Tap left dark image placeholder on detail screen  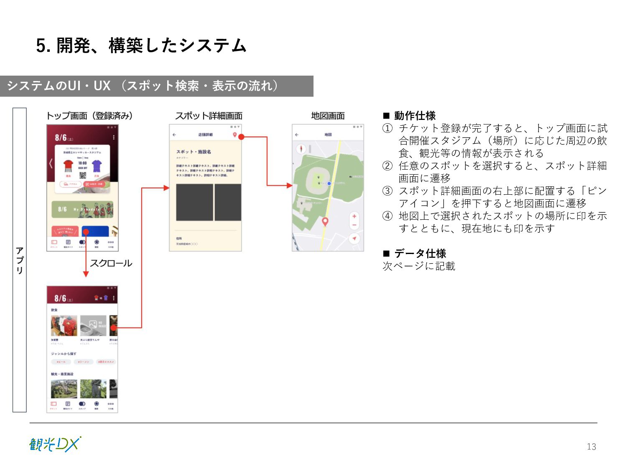(x=194, y=202)
